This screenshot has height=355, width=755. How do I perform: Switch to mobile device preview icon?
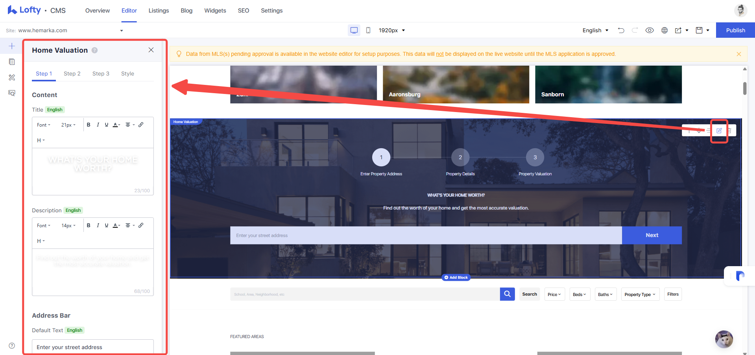tap(368, 30)
